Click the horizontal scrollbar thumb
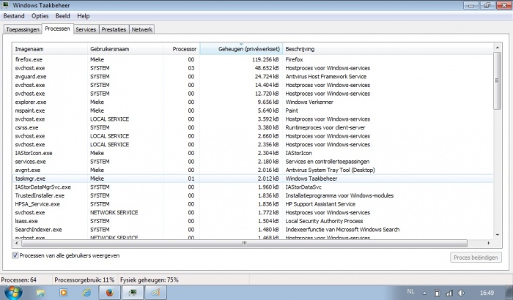 click(x=244, y=243)
